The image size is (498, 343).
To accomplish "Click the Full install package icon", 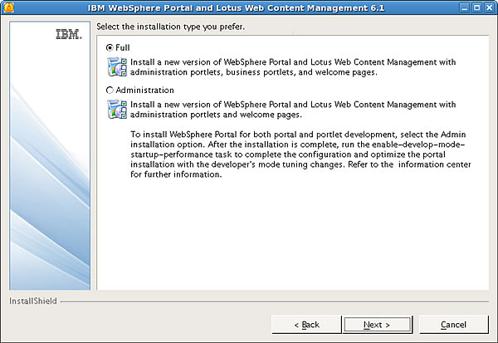I will (117, 66).
